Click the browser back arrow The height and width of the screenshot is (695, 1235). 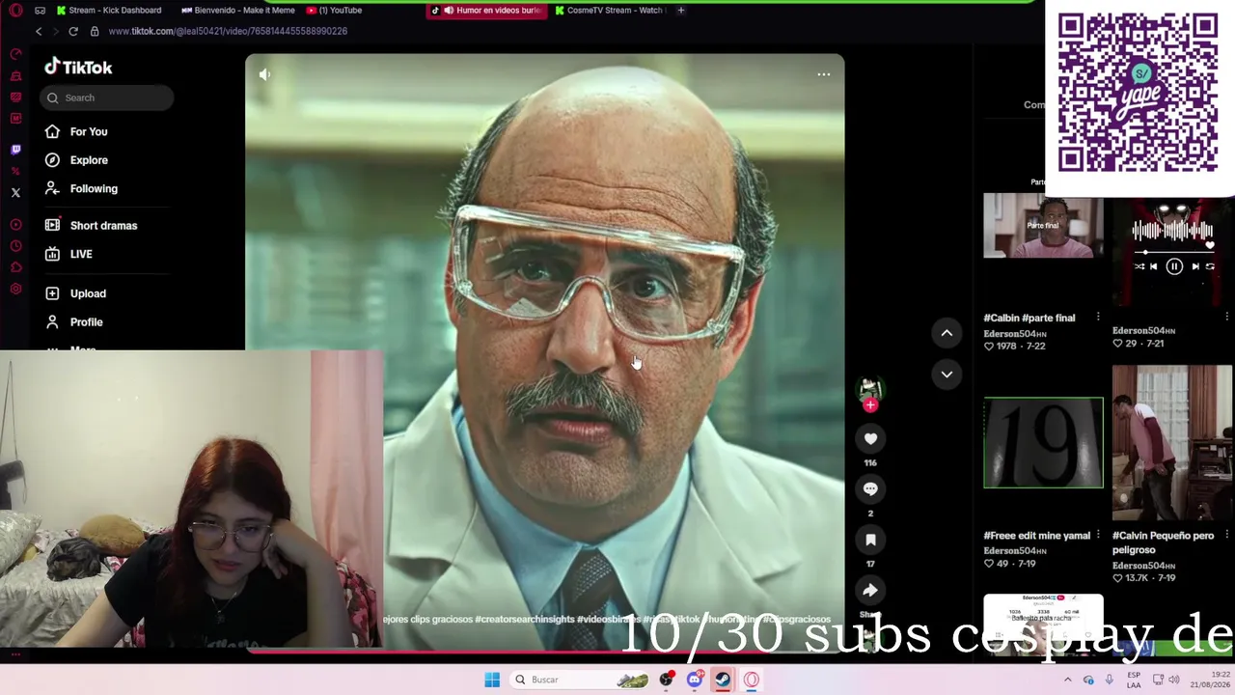pyautogui.click(x=39, y=32)
